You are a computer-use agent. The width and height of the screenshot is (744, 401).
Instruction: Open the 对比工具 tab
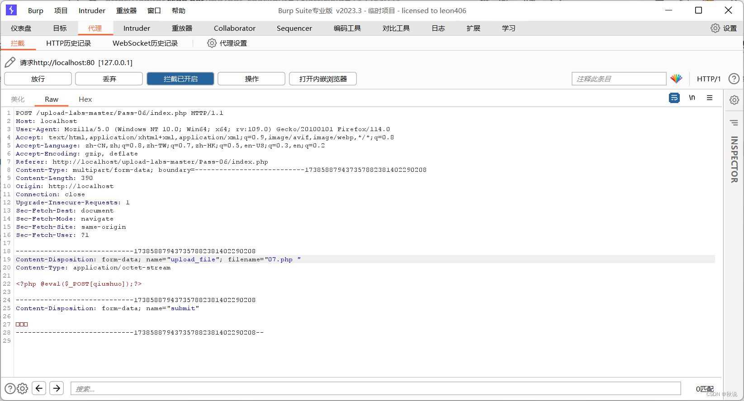click(x=396, y=28)
